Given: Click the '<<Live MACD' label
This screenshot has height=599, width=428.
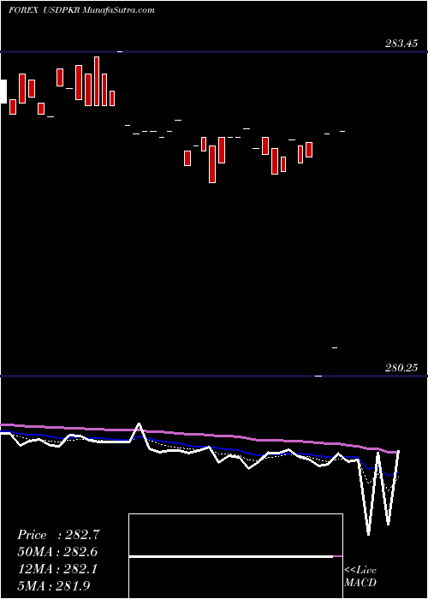Looking at the screenshot, I should (x=360, y=576).
